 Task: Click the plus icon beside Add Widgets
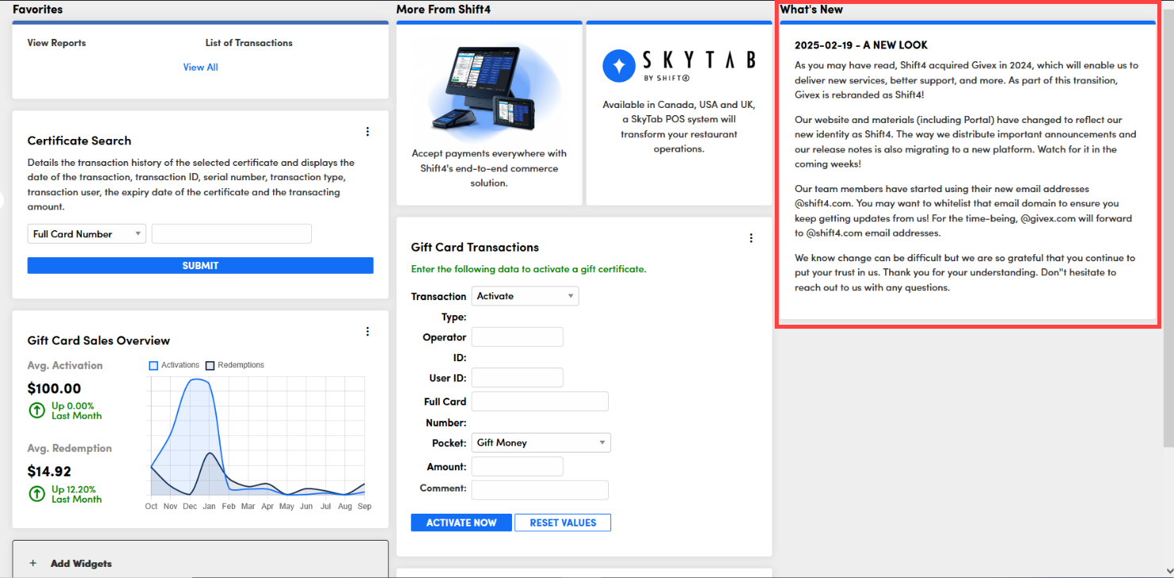point(33,564)
